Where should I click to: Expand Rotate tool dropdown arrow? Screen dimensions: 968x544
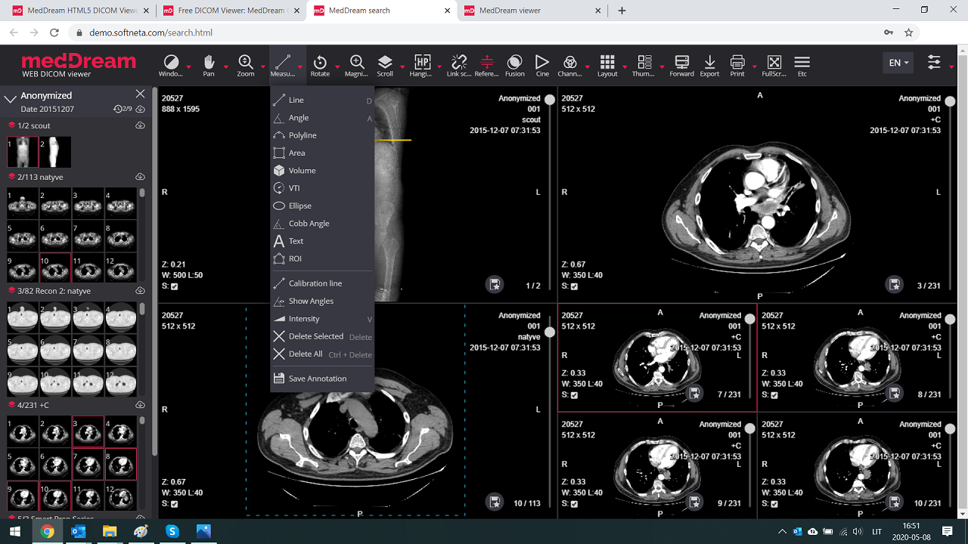(x=337, y=66)
